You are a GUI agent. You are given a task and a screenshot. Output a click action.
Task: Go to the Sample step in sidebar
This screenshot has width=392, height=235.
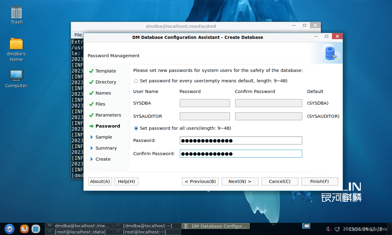click(x=104, y=137)
